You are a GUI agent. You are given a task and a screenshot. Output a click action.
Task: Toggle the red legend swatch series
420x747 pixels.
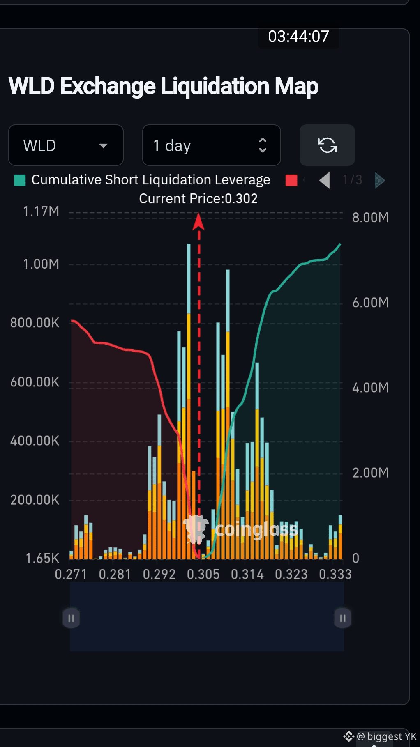(291, 180)
